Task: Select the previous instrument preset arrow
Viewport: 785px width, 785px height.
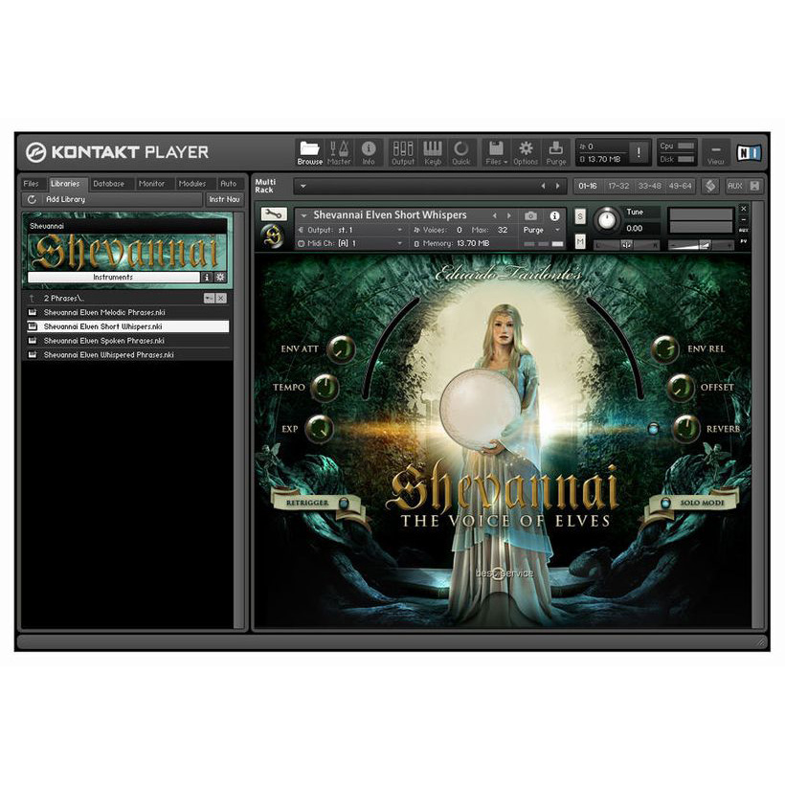Action: pos(495,215)
